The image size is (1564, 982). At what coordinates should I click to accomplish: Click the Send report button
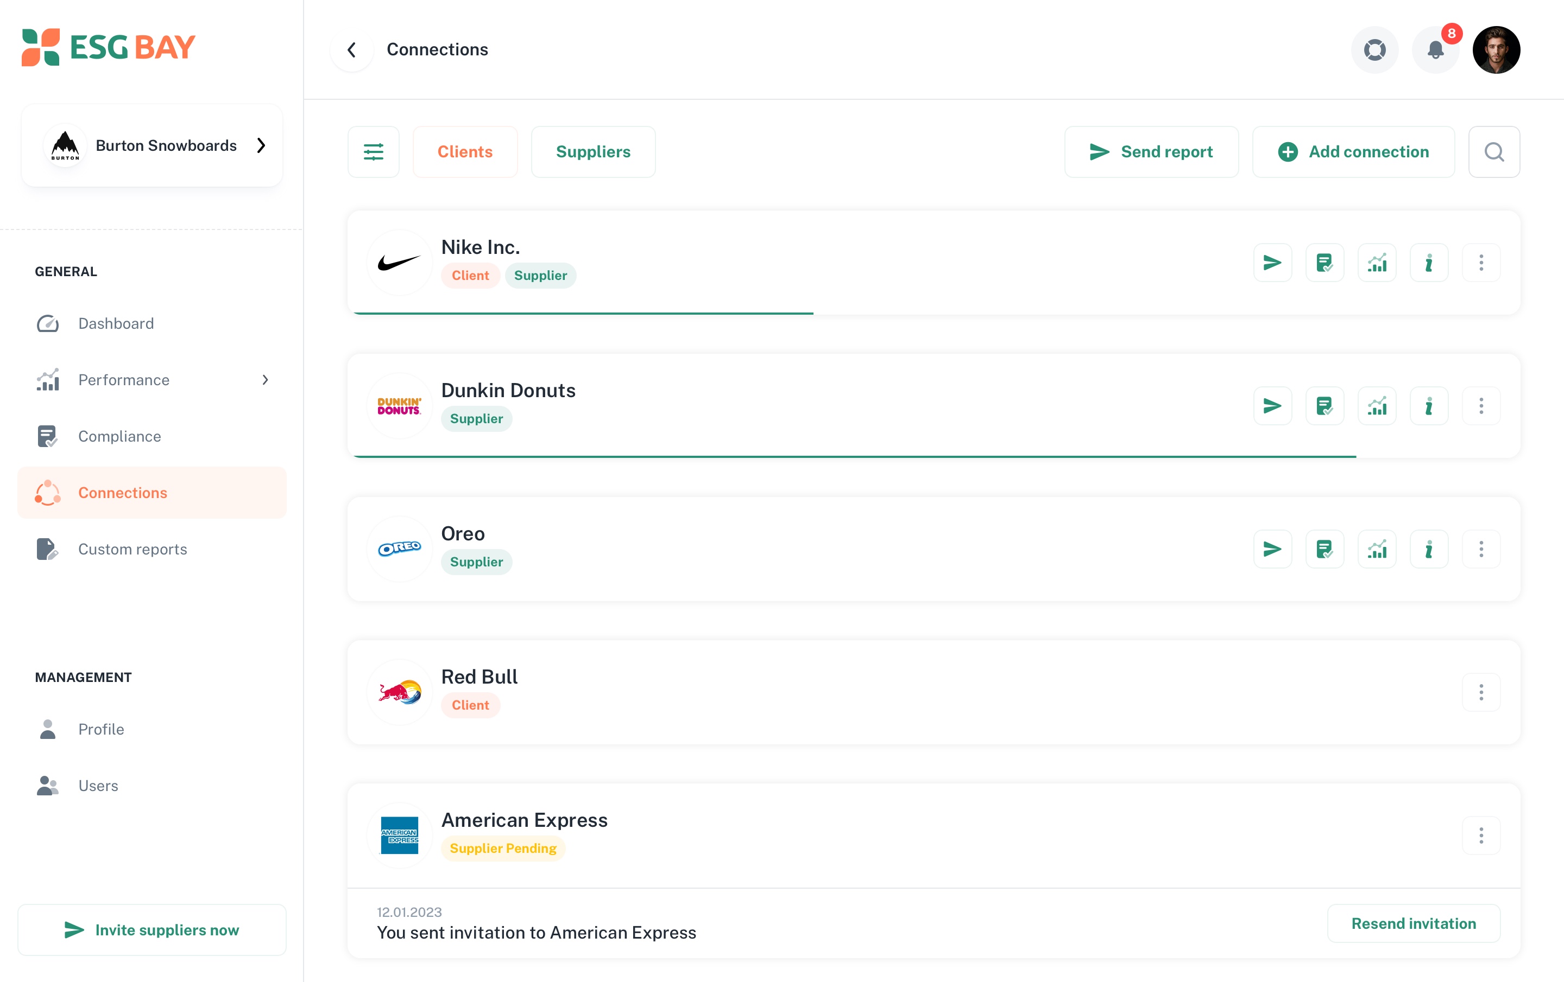coord(1151,152)
